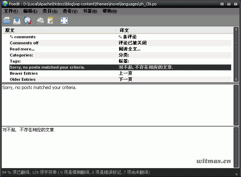Click the translation '% 条评论' cell

pos(127,37)
